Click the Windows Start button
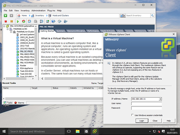The image size is (180, 135). coord(4,131)
